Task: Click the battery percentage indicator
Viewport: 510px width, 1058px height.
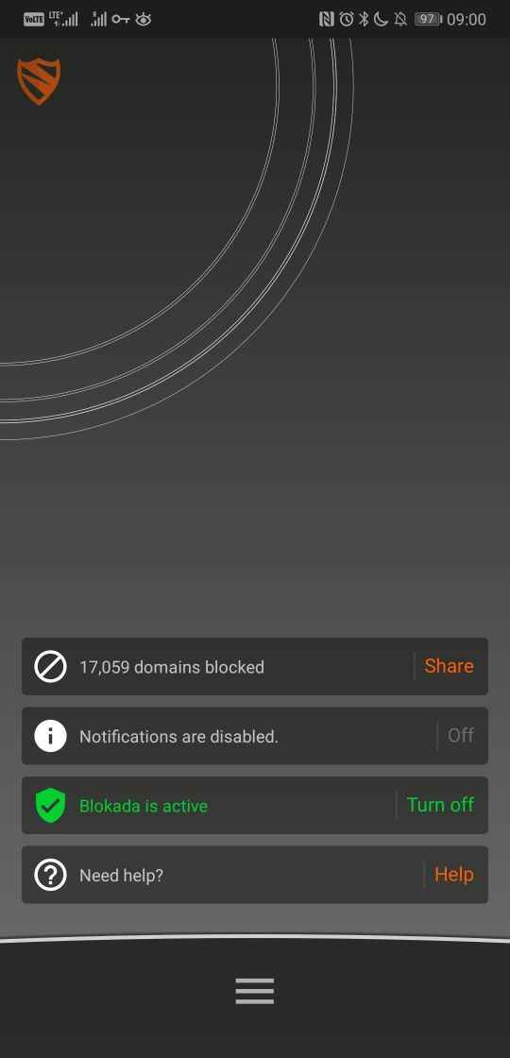Action: click(429, 20)
